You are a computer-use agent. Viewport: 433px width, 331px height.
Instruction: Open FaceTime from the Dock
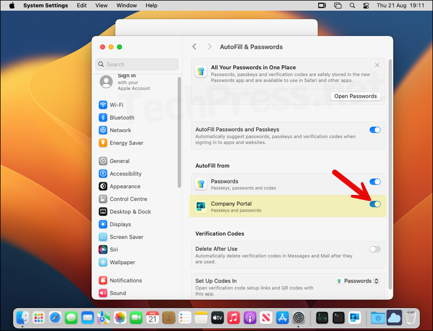136,318
